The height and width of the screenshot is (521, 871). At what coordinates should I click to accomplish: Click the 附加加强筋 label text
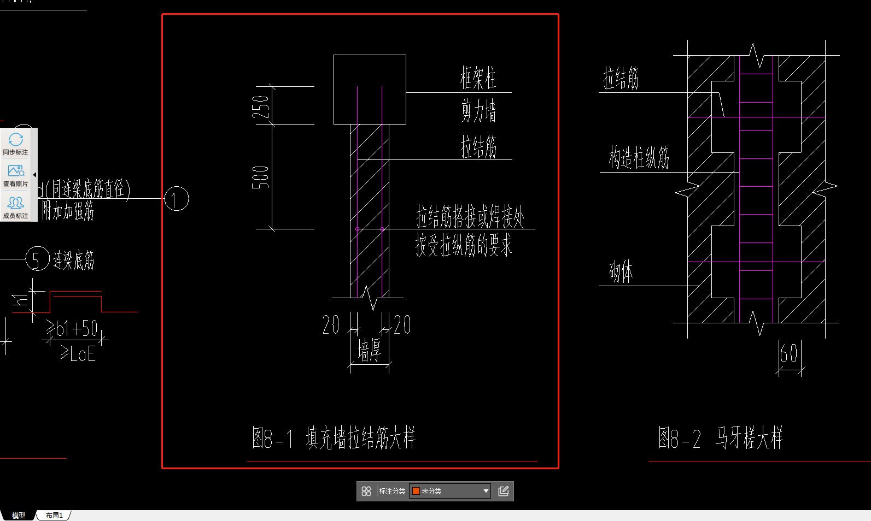[x=68, y=210]
